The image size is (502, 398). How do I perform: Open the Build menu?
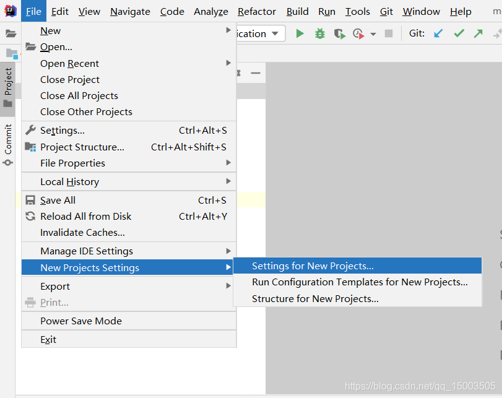297,12
